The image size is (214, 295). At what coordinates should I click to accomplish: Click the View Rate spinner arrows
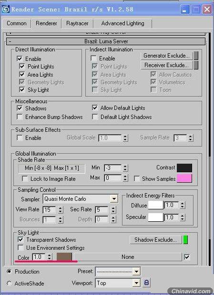60,209
